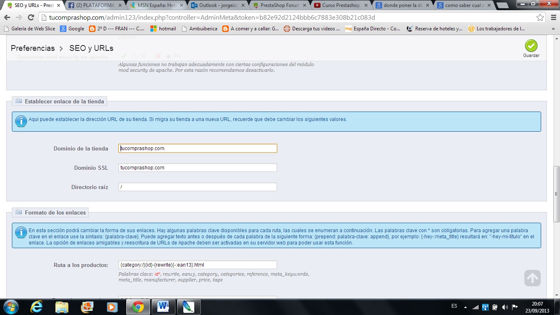Switch to the '(2) PLATAFORMA' Facebook tab
The width and height of the screenshot is (560, 315).
tap(94, 5)
